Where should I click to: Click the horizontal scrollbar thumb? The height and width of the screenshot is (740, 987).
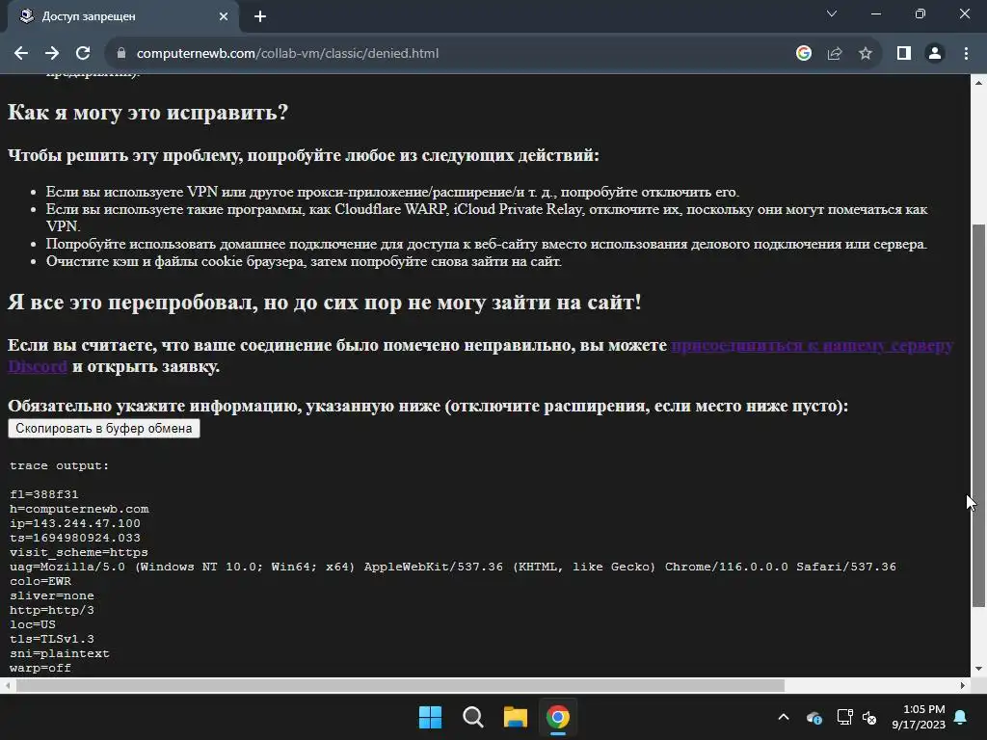(x=400, y=685)
